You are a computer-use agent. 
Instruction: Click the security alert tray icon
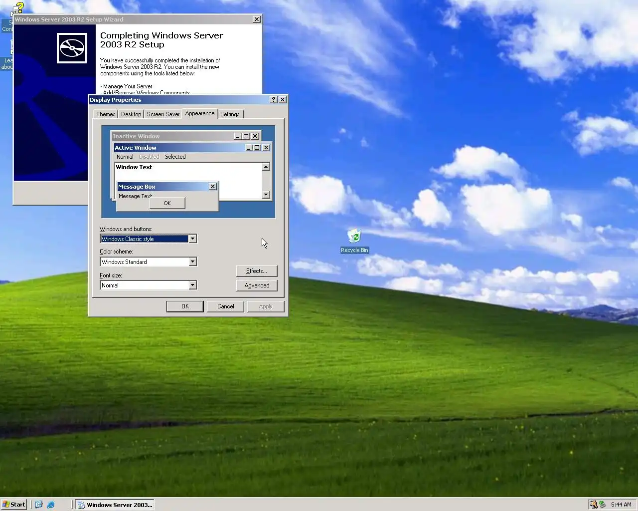pos(593,505)
